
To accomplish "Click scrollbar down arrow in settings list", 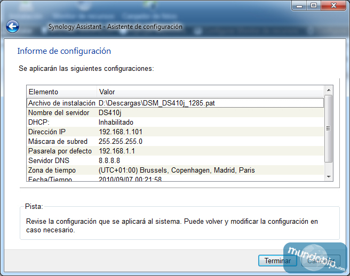I will click(x=328, y=176).
